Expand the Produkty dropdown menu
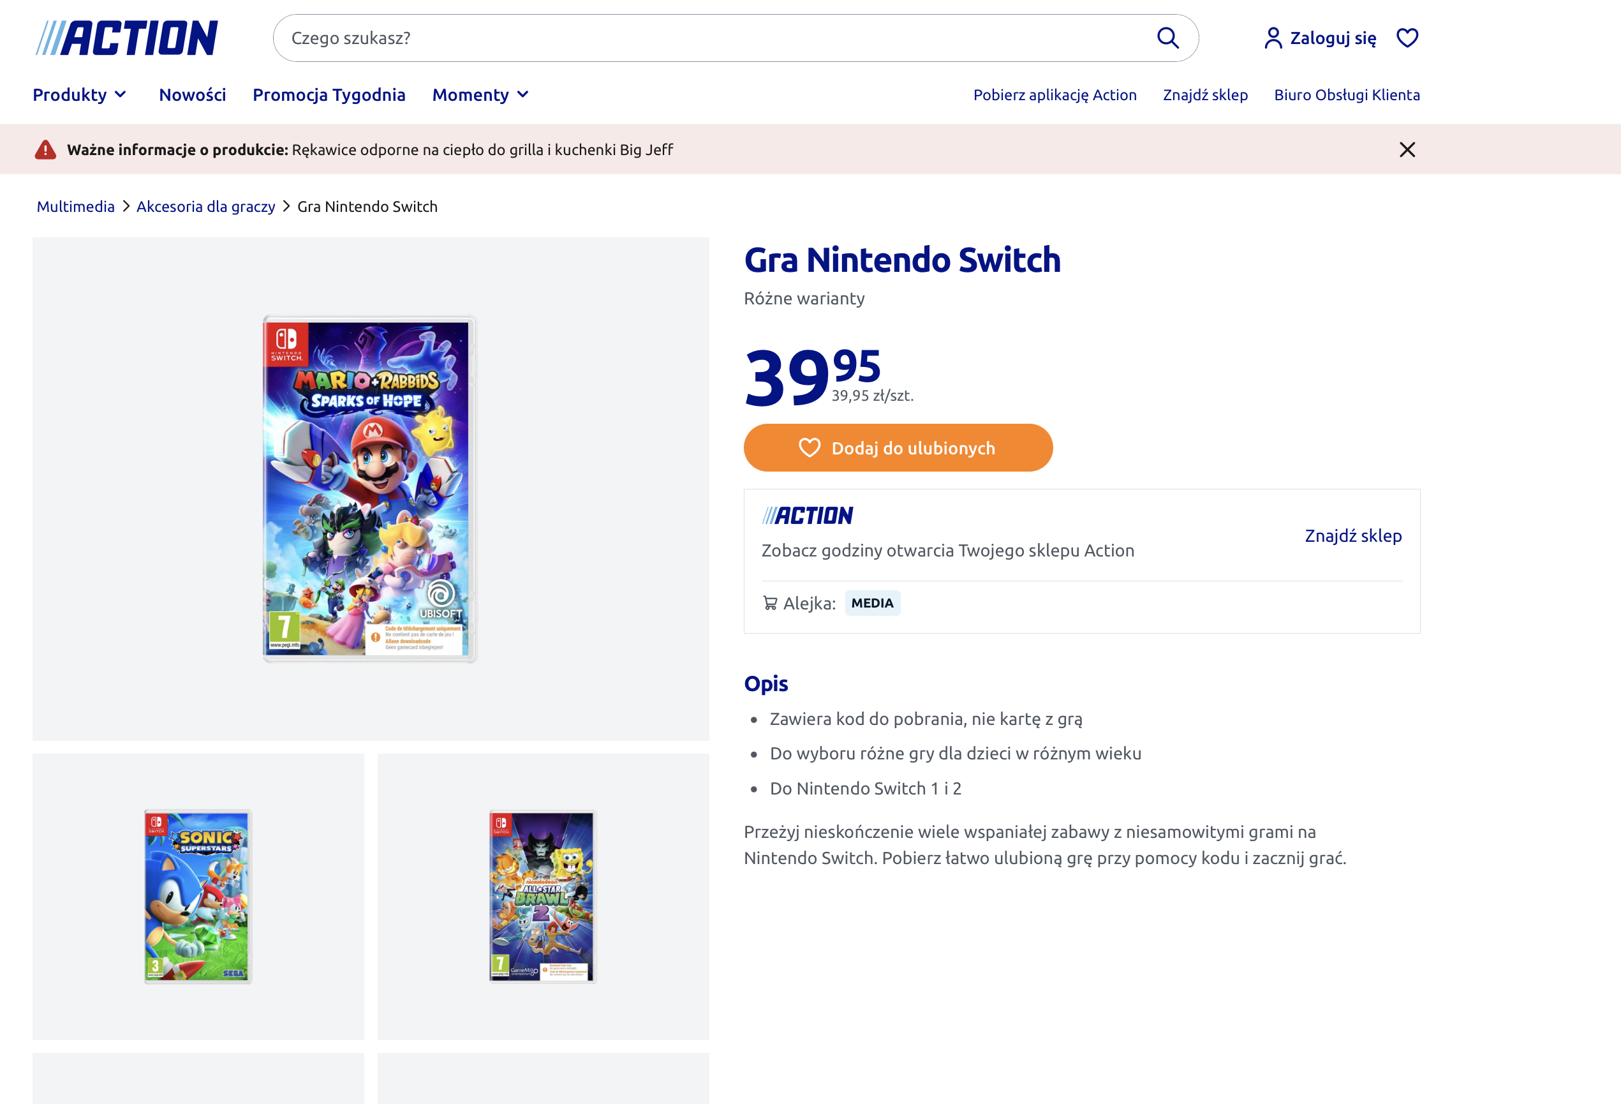The width and height of the screenshot is (1621, 1104). tap(80, 95)
